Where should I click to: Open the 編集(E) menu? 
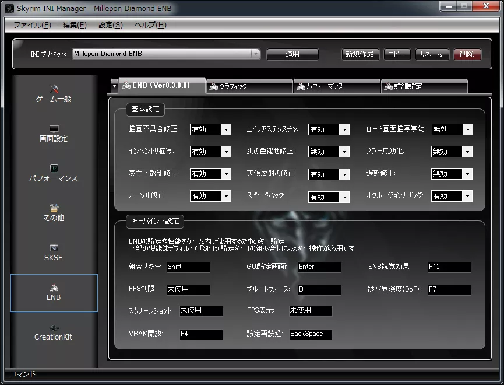[75, 24]
